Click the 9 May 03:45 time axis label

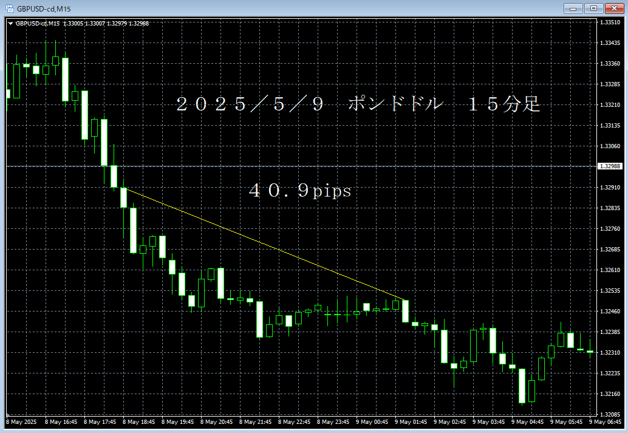coord(488,422)
